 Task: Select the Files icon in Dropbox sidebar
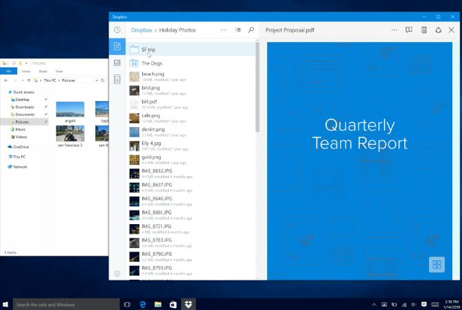(117, 46)
